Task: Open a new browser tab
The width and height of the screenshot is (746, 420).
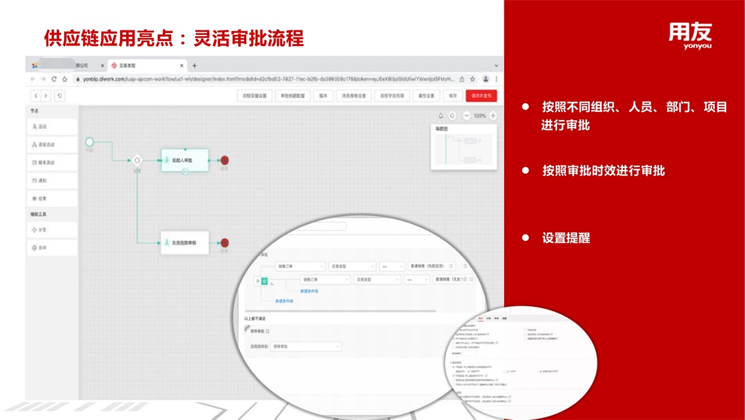Action: point(195,65)
